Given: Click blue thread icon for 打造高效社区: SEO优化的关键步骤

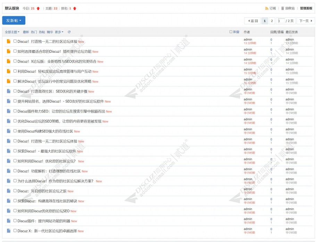Looking at the screenshot, I should [8, 91].
